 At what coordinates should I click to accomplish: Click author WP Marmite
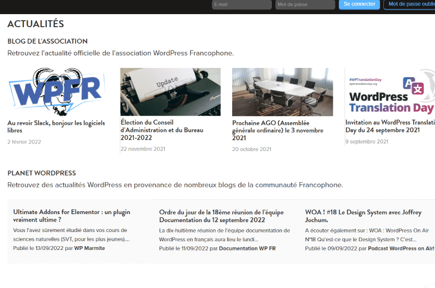pos(89,248)
